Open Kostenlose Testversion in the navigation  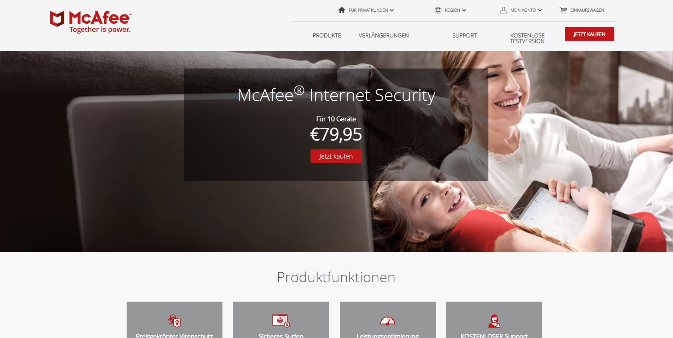[527, 38]
